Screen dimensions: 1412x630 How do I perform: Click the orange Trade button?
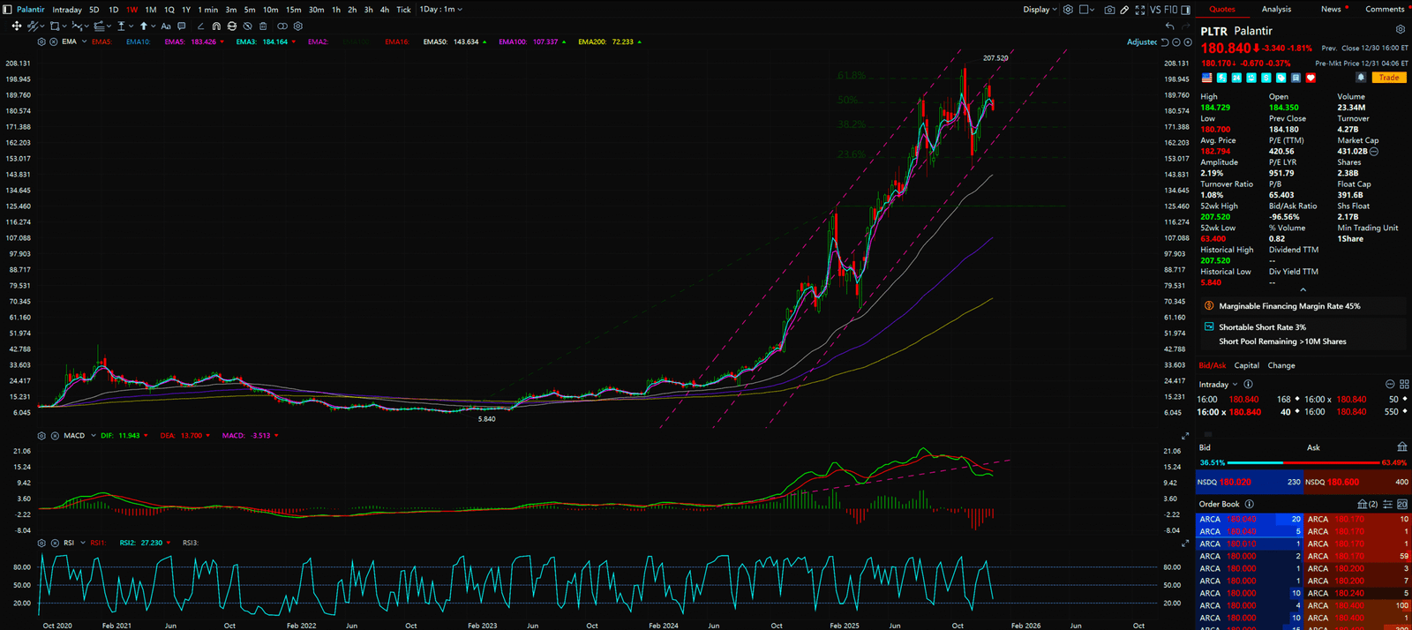[x=1388, y=78]
